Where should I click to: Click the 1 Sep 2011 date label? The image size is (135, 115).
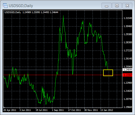coord(58,110)
